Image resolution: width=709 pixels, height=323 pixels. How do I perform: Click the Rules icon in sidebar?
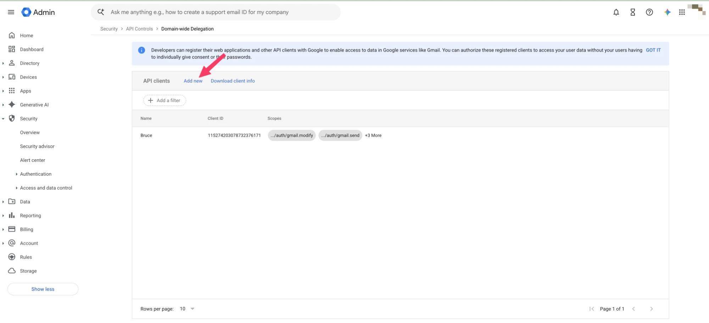pyautogui.click(x=12, y=257)
